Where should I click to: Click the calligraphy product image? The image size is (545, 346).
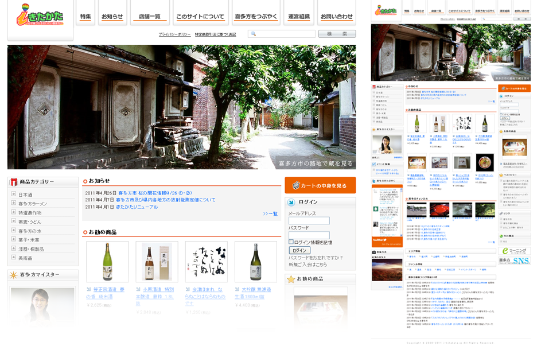point(207,262)
